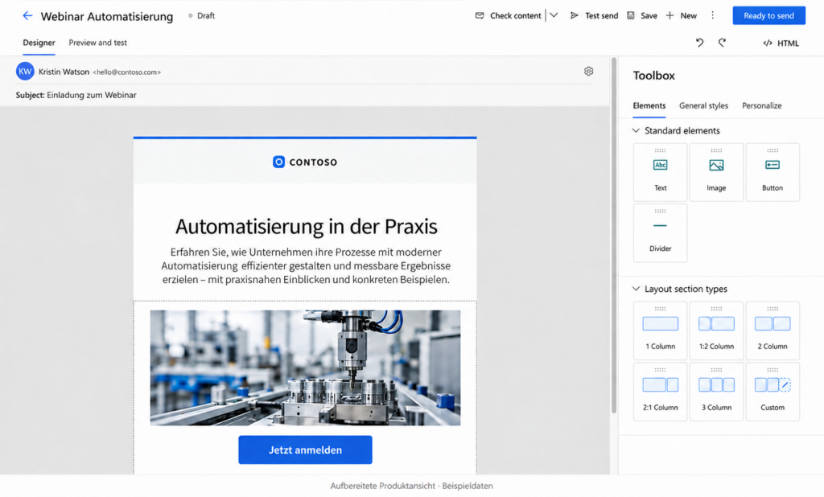Select the heading Automatisierung in der Praxis
Screen dimensions: 824x497
(x=306, y=227)
